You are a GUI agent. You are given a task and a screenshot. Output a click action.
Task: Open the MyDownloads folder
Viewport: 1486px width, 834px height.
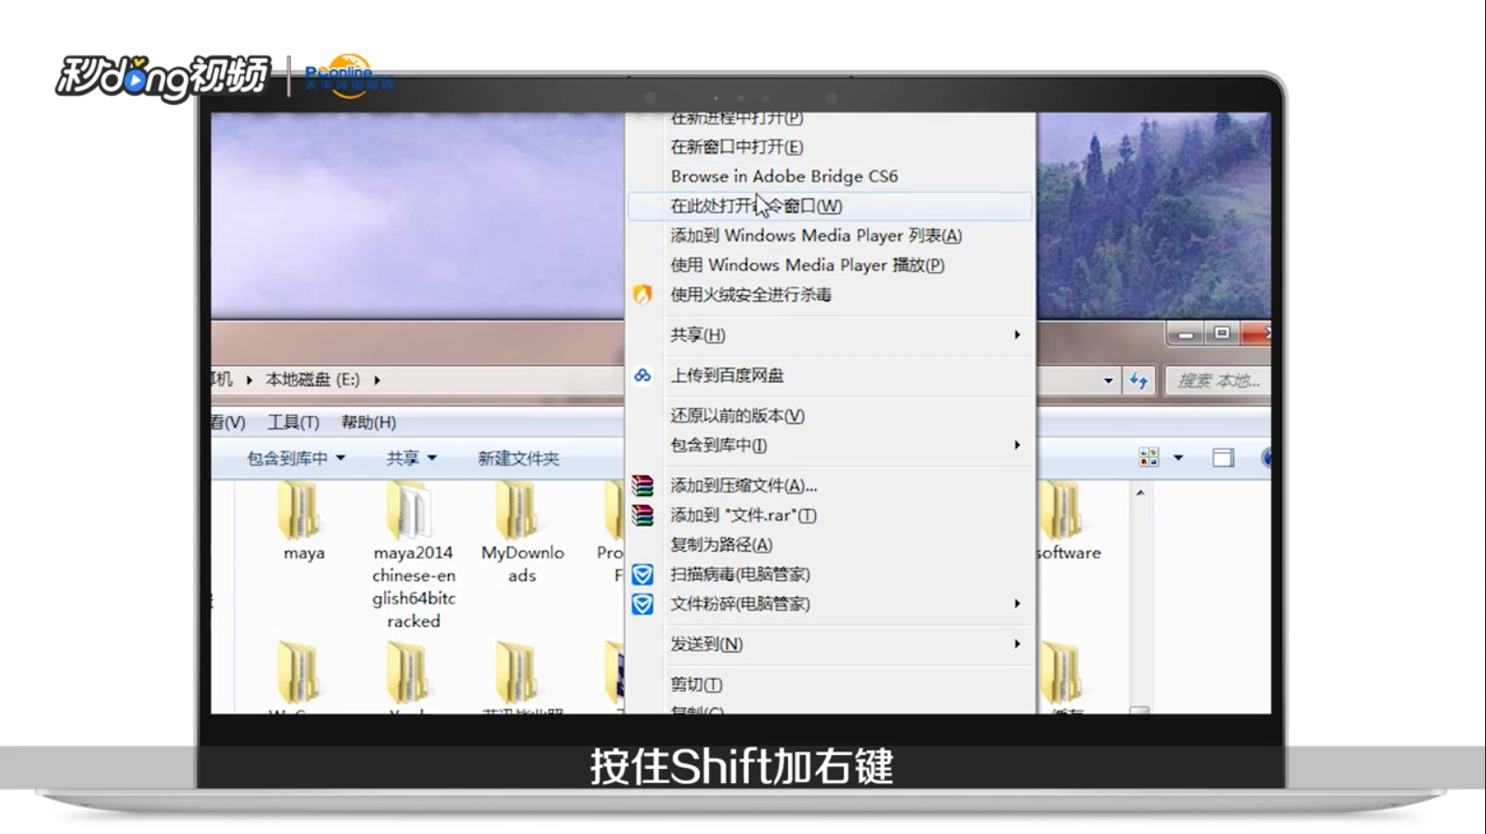[521, 533]
